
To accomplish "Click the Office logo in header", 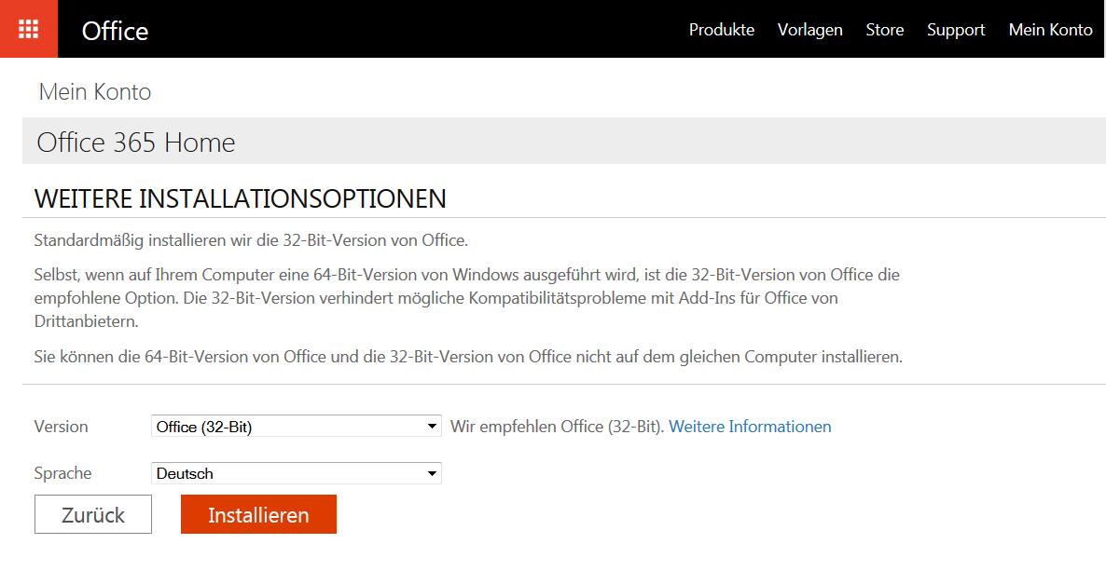I will [x=115, y=31].
